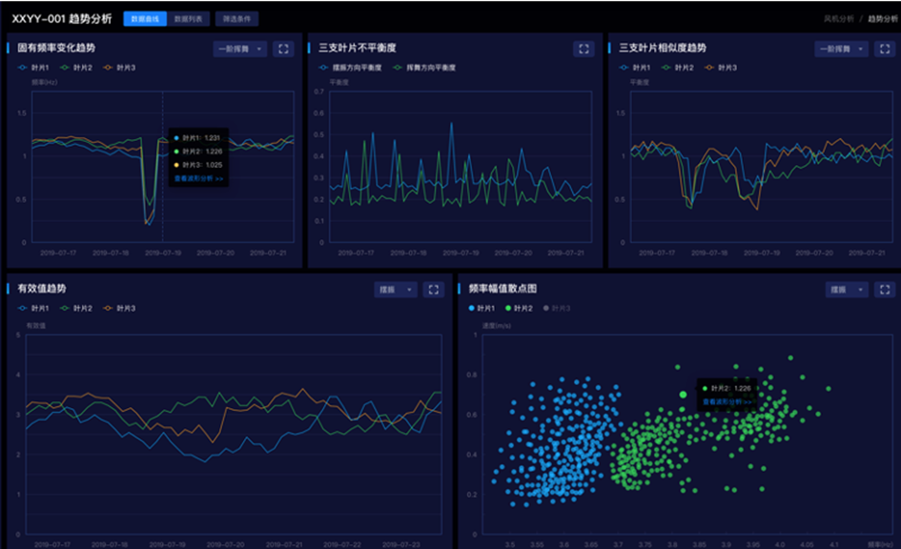The image size is (901, 549).
Task: Go to 风机分析 breadcrumb
Action: click(x=838, y=19)
